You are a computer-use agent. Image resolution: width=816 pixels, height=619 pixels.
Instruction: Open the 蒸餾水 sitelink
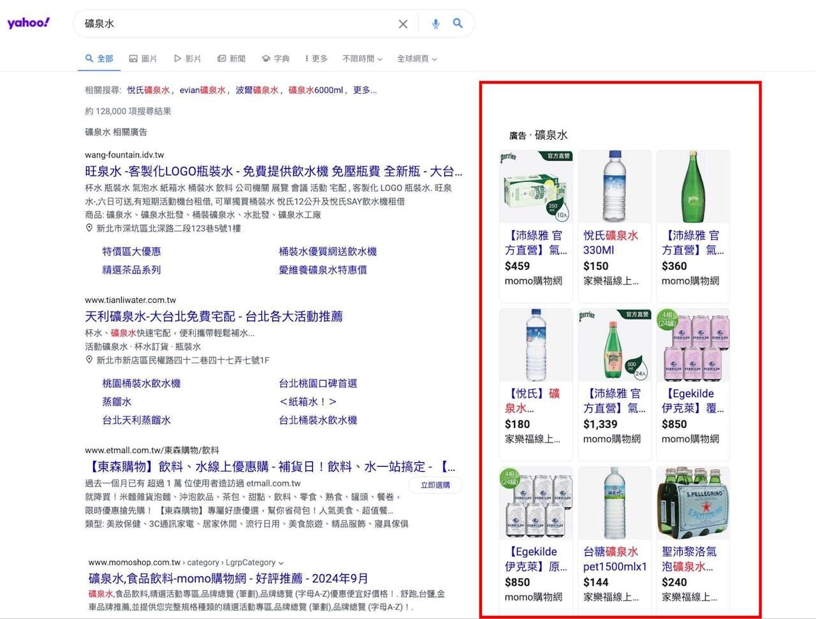(x=117, y=402)
